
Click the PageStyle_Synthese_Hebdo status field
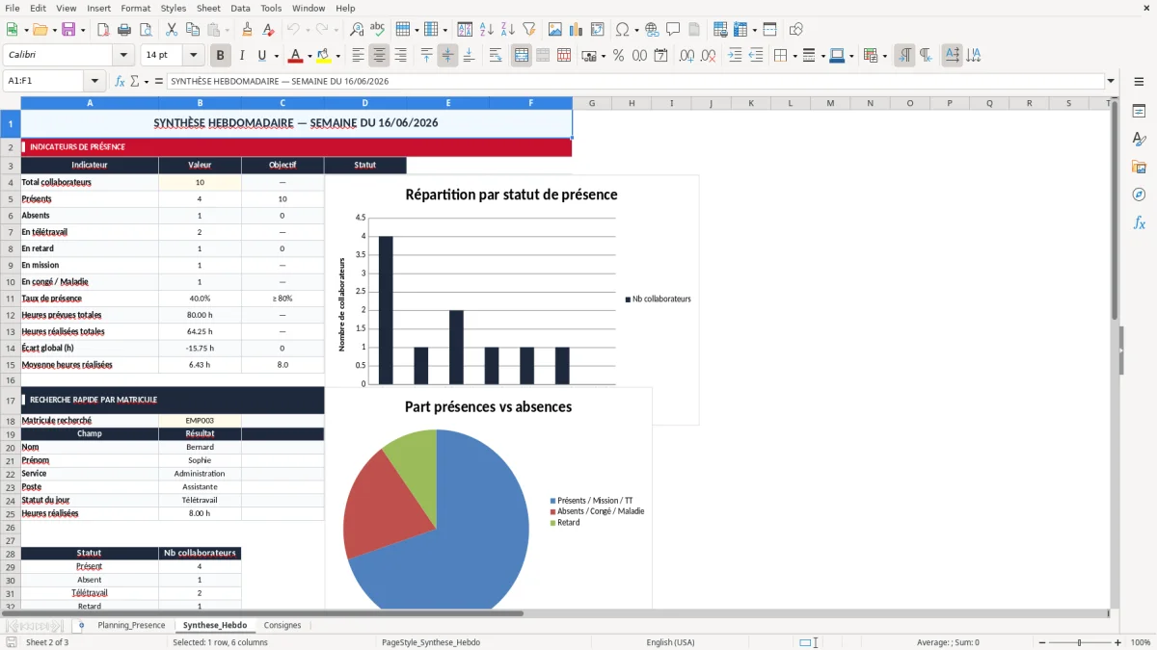[431, 642]
